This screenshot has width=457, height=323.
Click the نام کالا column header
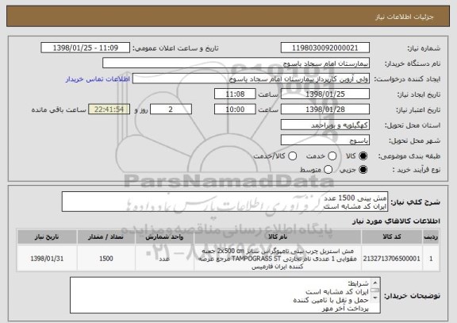pyautogui.click(x=278, y=236)
